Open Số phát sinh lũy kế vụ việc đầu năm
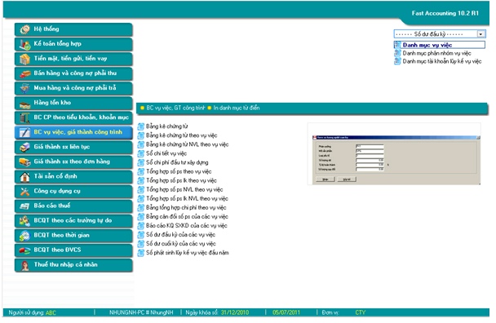The height and width of the screenshot is (323, 496). click(184, 253)
